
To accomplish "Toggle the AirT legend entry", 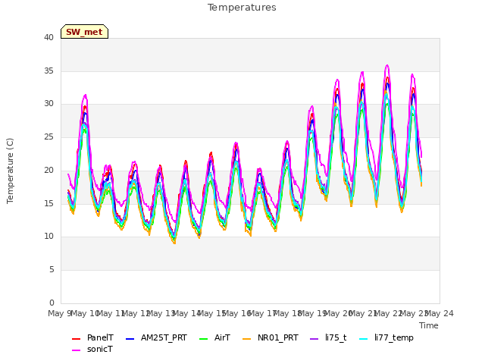I will pyautogui.click(x=215, y=337).
